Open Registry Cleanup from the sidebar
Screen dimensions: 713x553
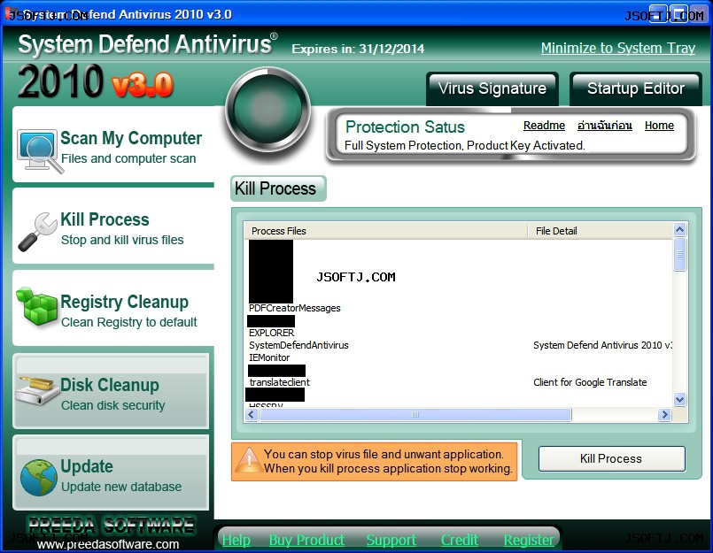[x=113, y=308]
